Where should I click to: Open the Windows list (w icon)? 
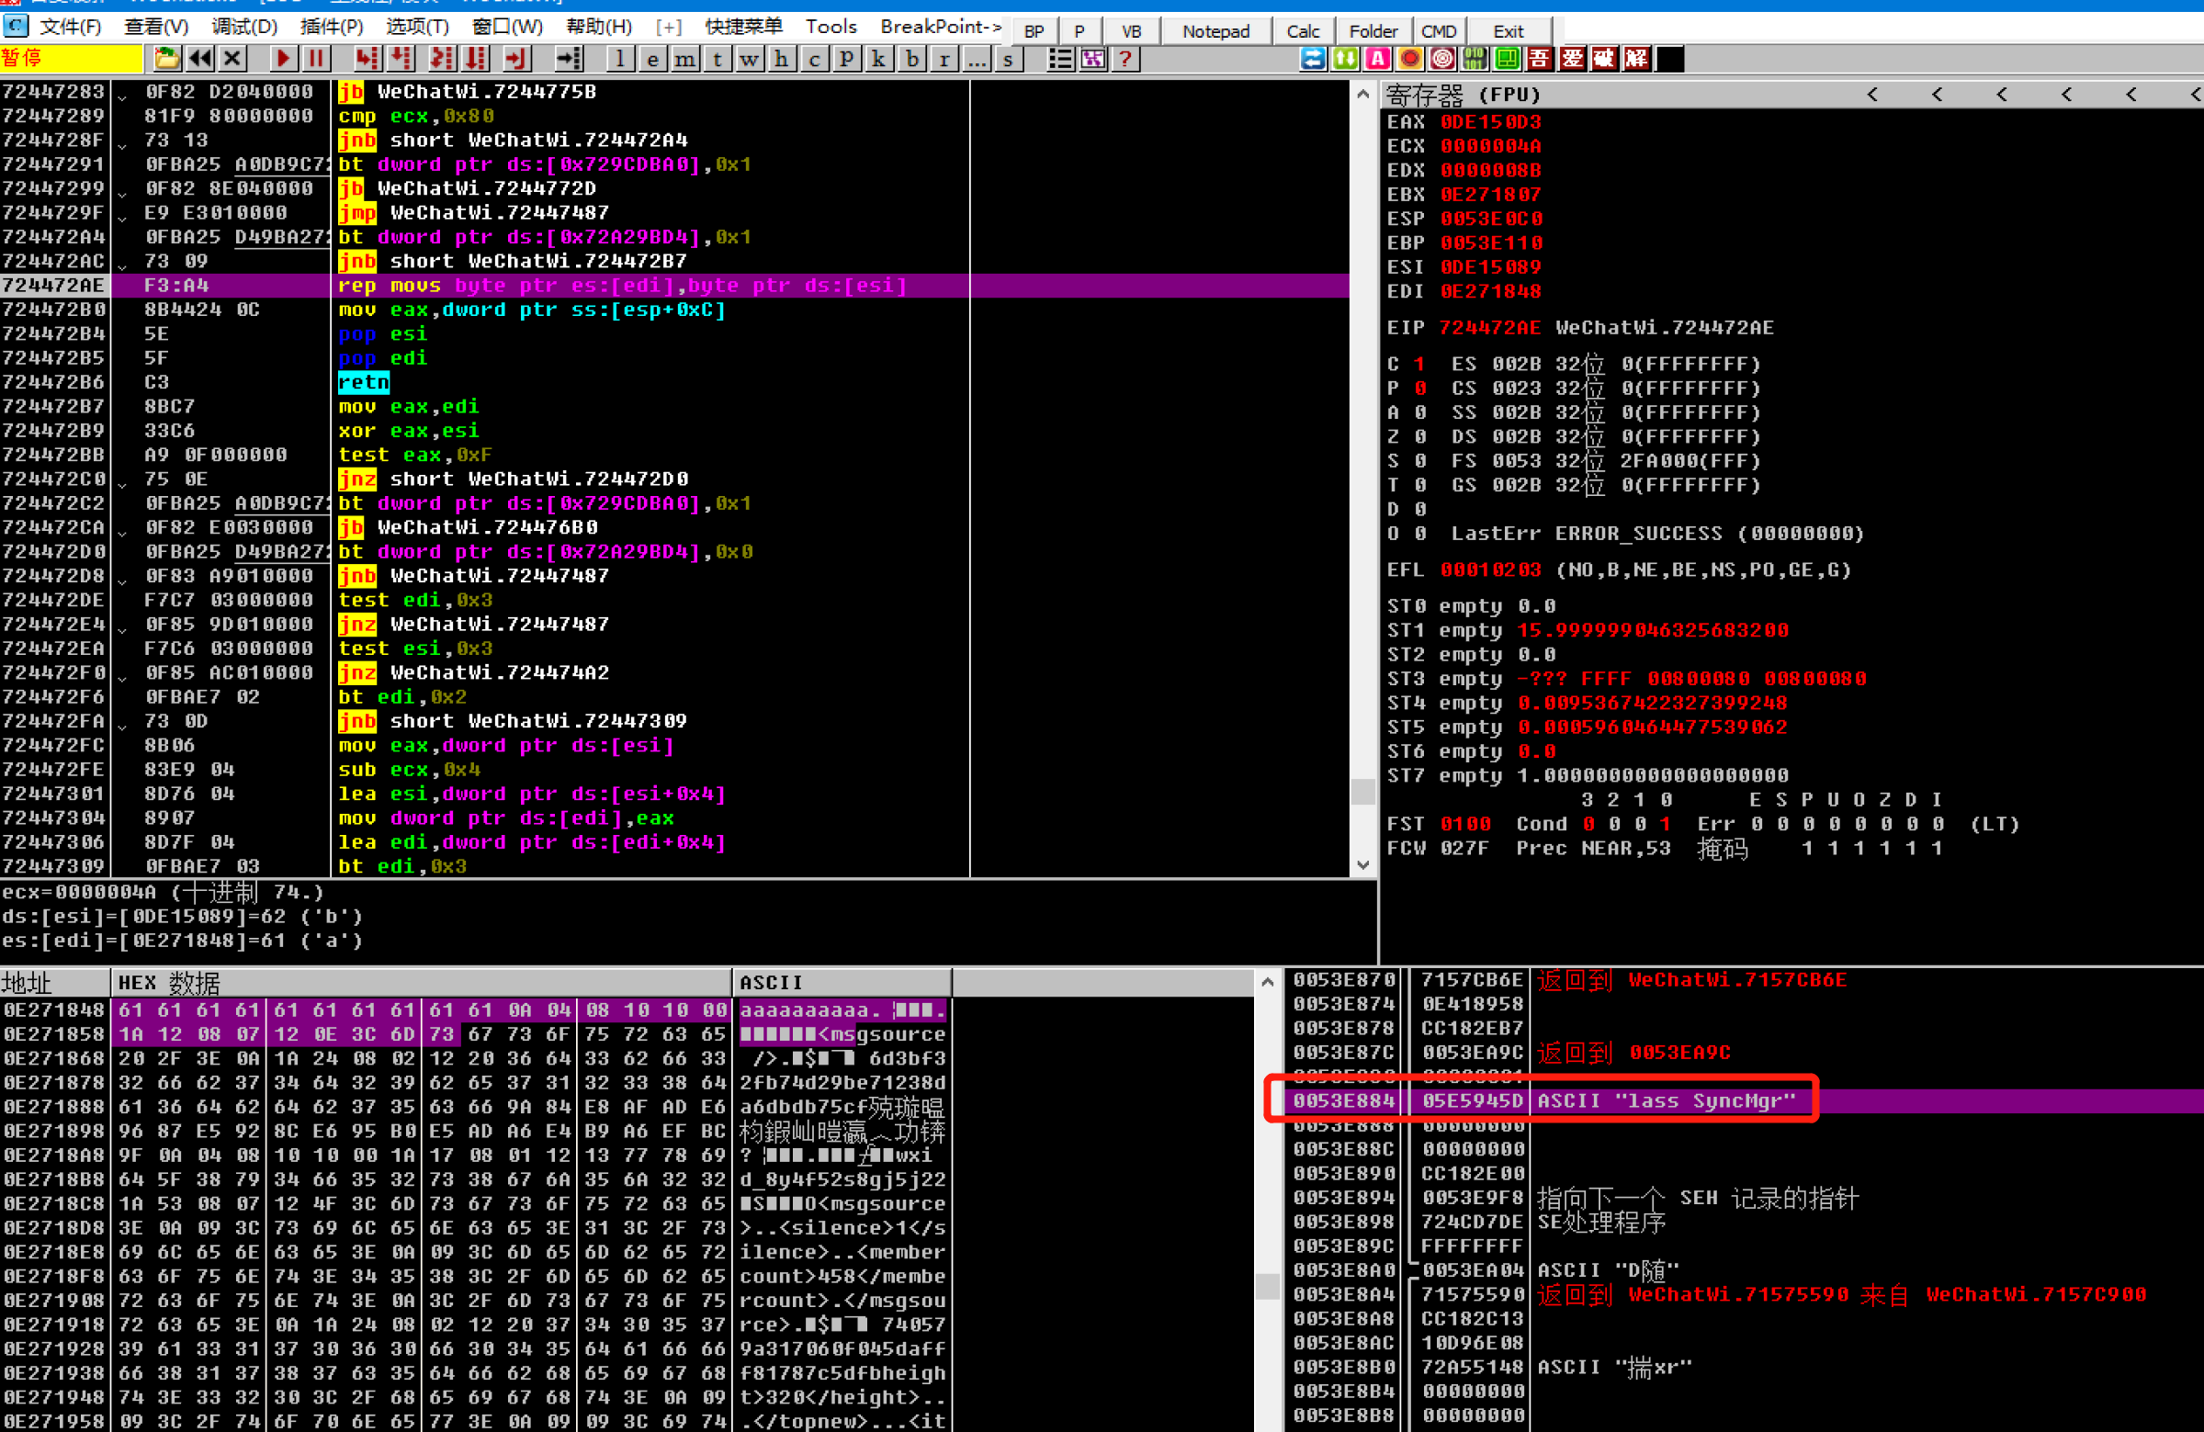(749, 58)
